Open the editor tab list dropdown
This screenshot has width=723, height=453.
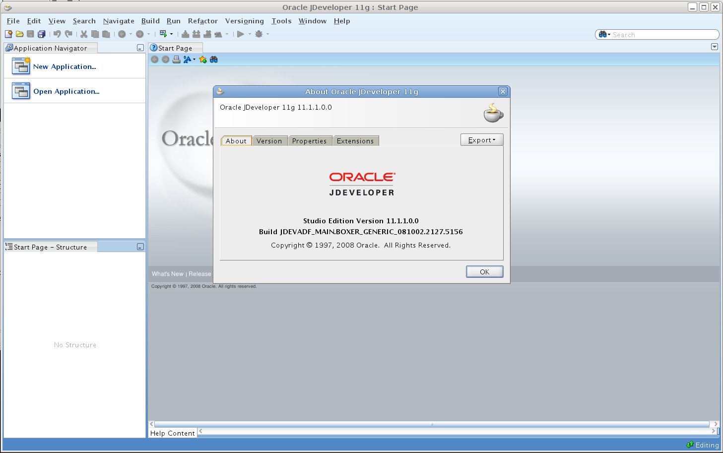point(715,47)
